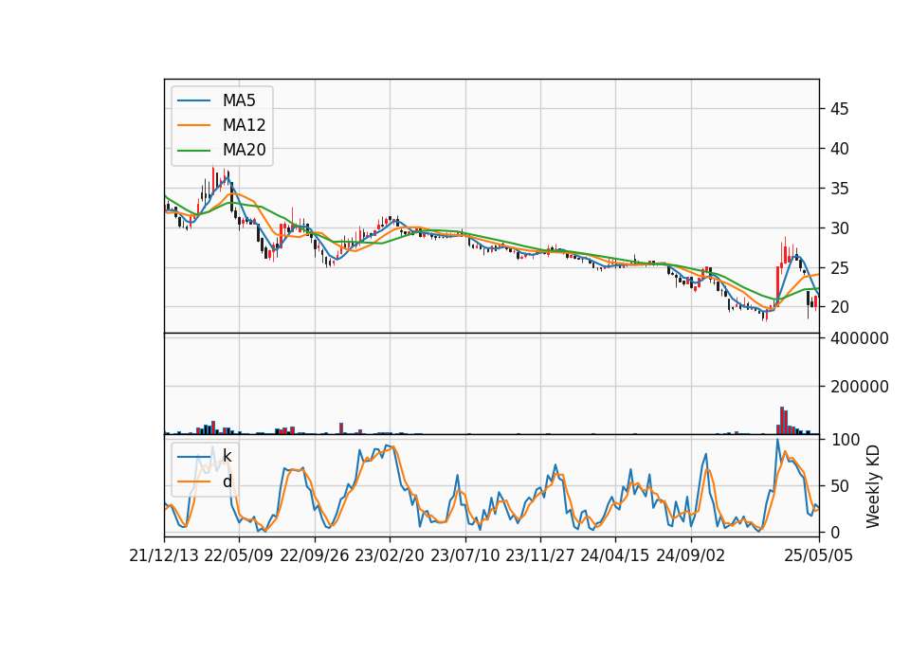Click the tallest volume bar near 2025

pos(782,420)
